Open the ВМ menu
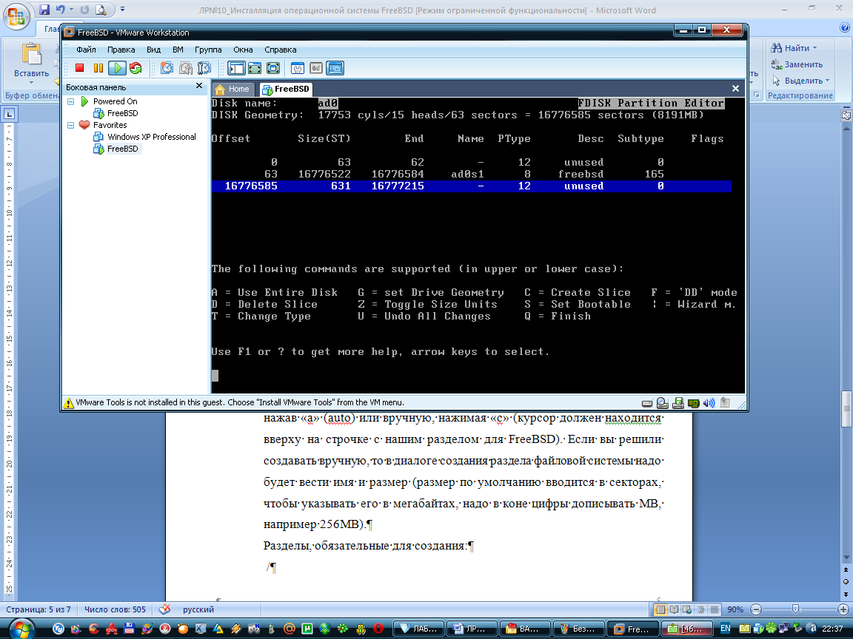The width and height of the screenshot is (853, 639). click(x=178, y=50)
